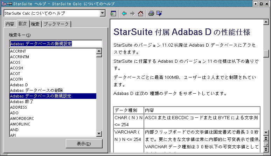Click the データ種別 table header cell
The width and height of the screenshot is (271, 156).
pos(128,110)
